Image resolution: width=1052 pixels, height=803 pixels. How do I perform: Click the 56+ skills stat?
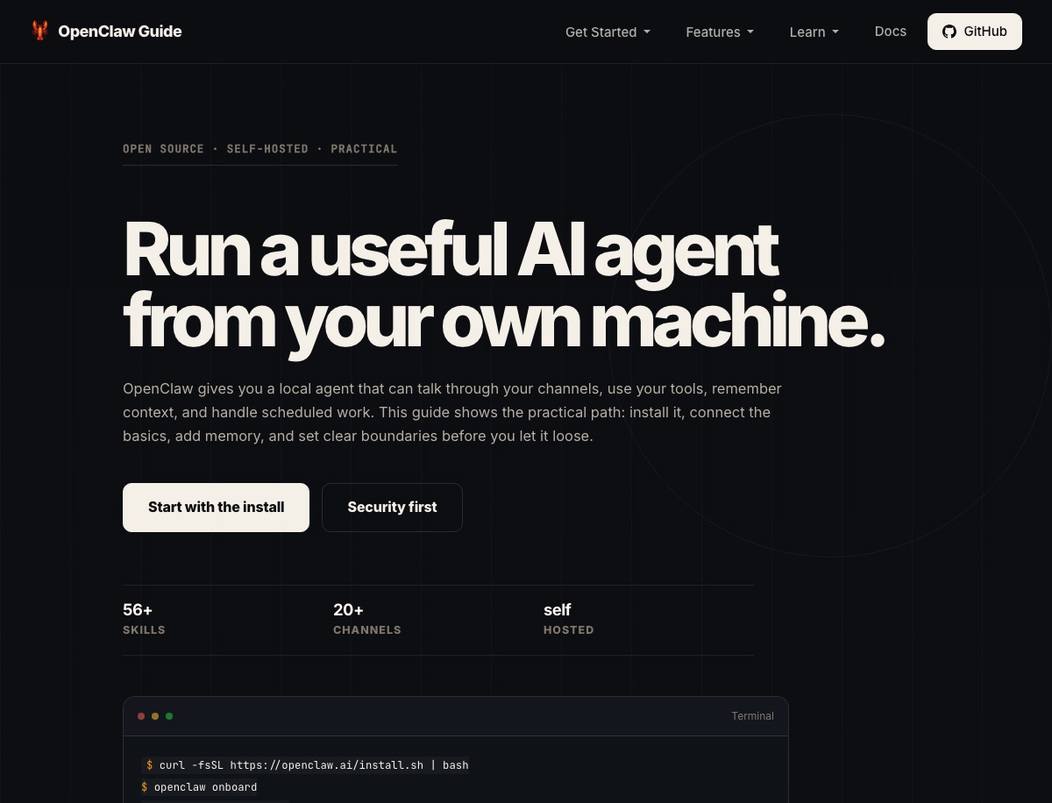point(145,619)
